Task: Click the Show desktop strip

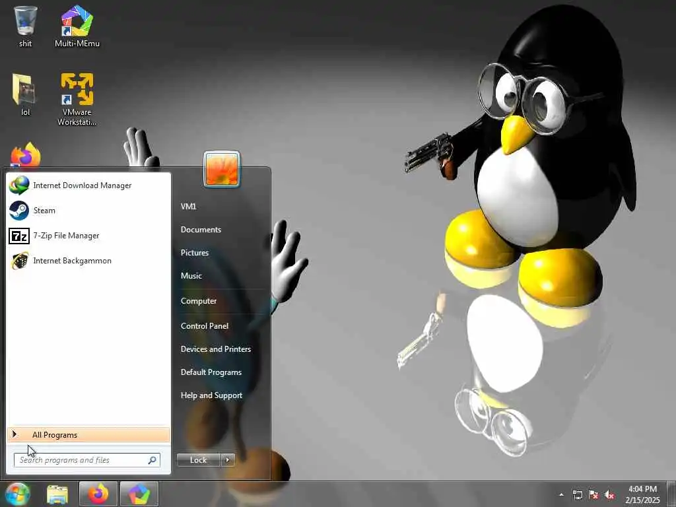Action: coord(671,494)
